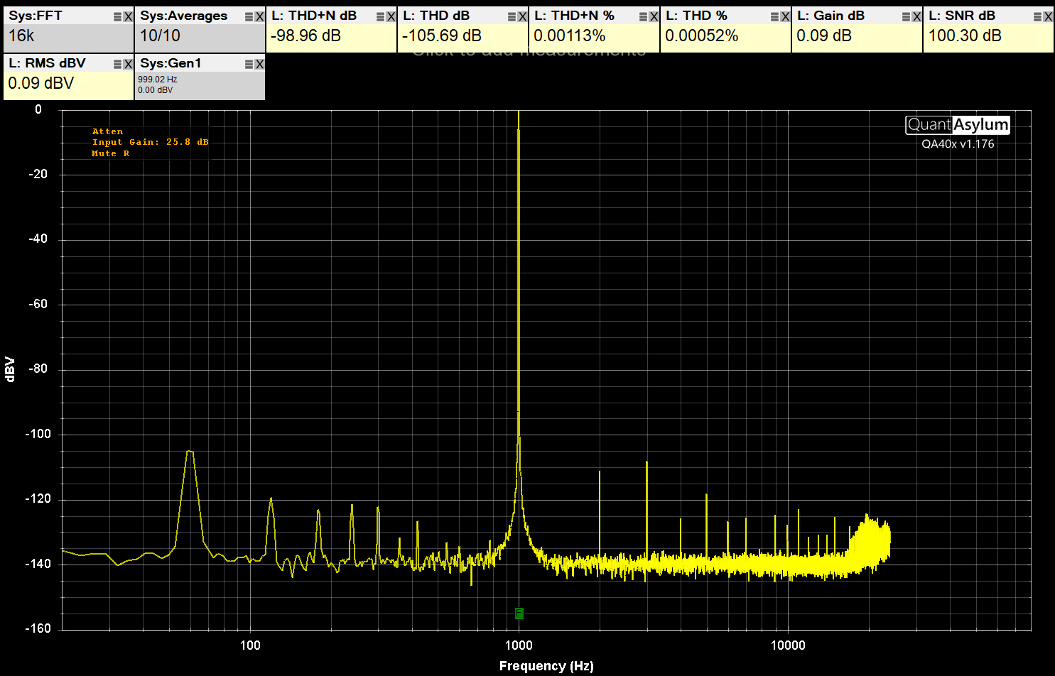Click the L: Gain dB header label
Screen dimensions: 1055x676
point(831,16)
